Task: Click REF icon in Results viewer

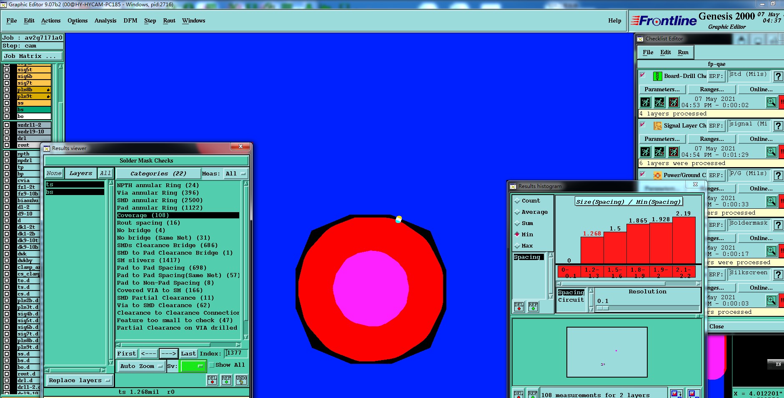Action: click(x=226, y=380)
